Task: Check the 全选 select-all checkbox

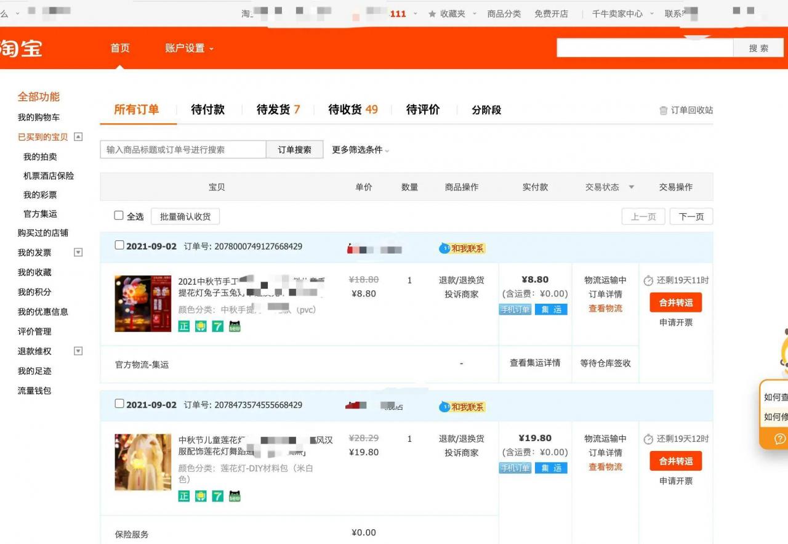Action: click(x=118, y=216)
